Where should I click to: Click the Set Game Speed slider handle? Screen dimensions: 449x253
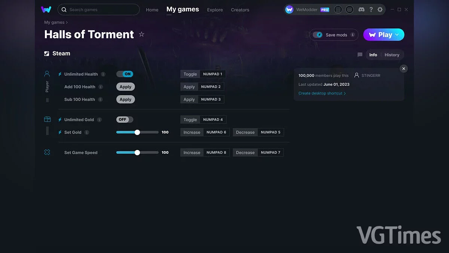[x=137, y=153]
